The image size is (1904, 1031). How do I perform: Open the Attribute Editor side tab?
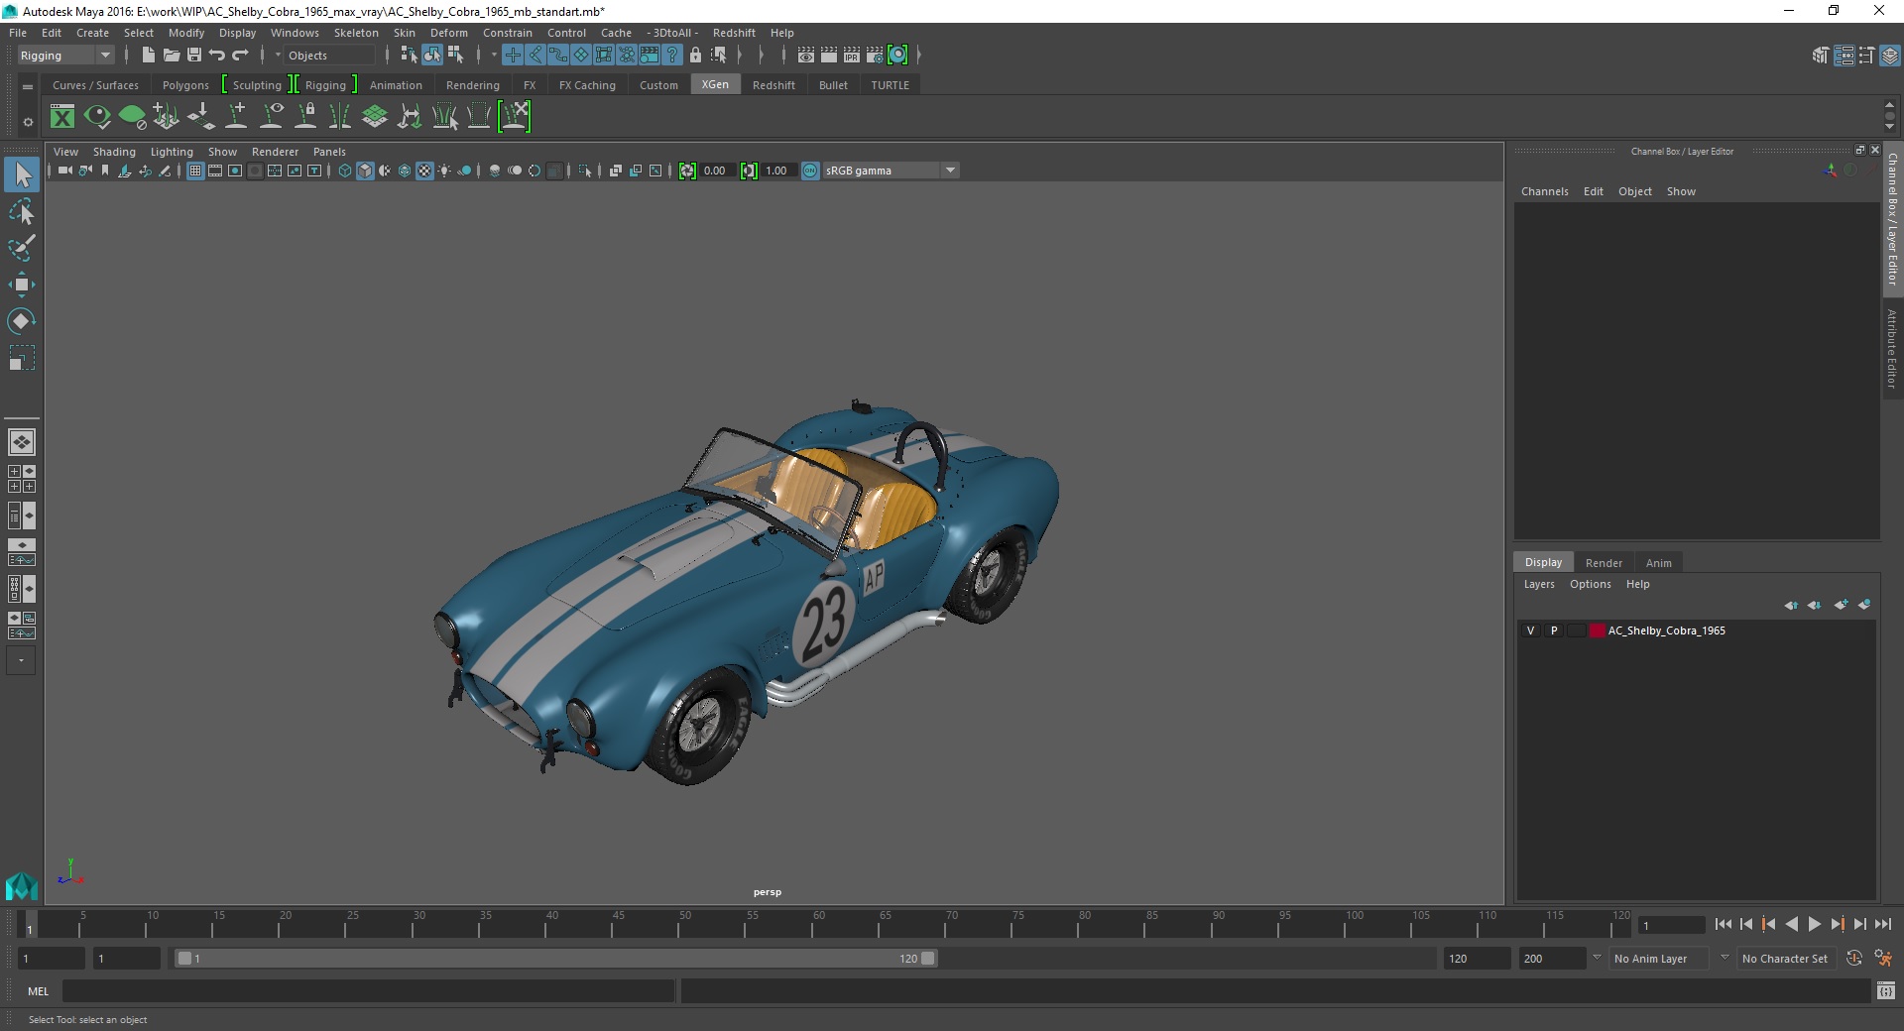1892,348
